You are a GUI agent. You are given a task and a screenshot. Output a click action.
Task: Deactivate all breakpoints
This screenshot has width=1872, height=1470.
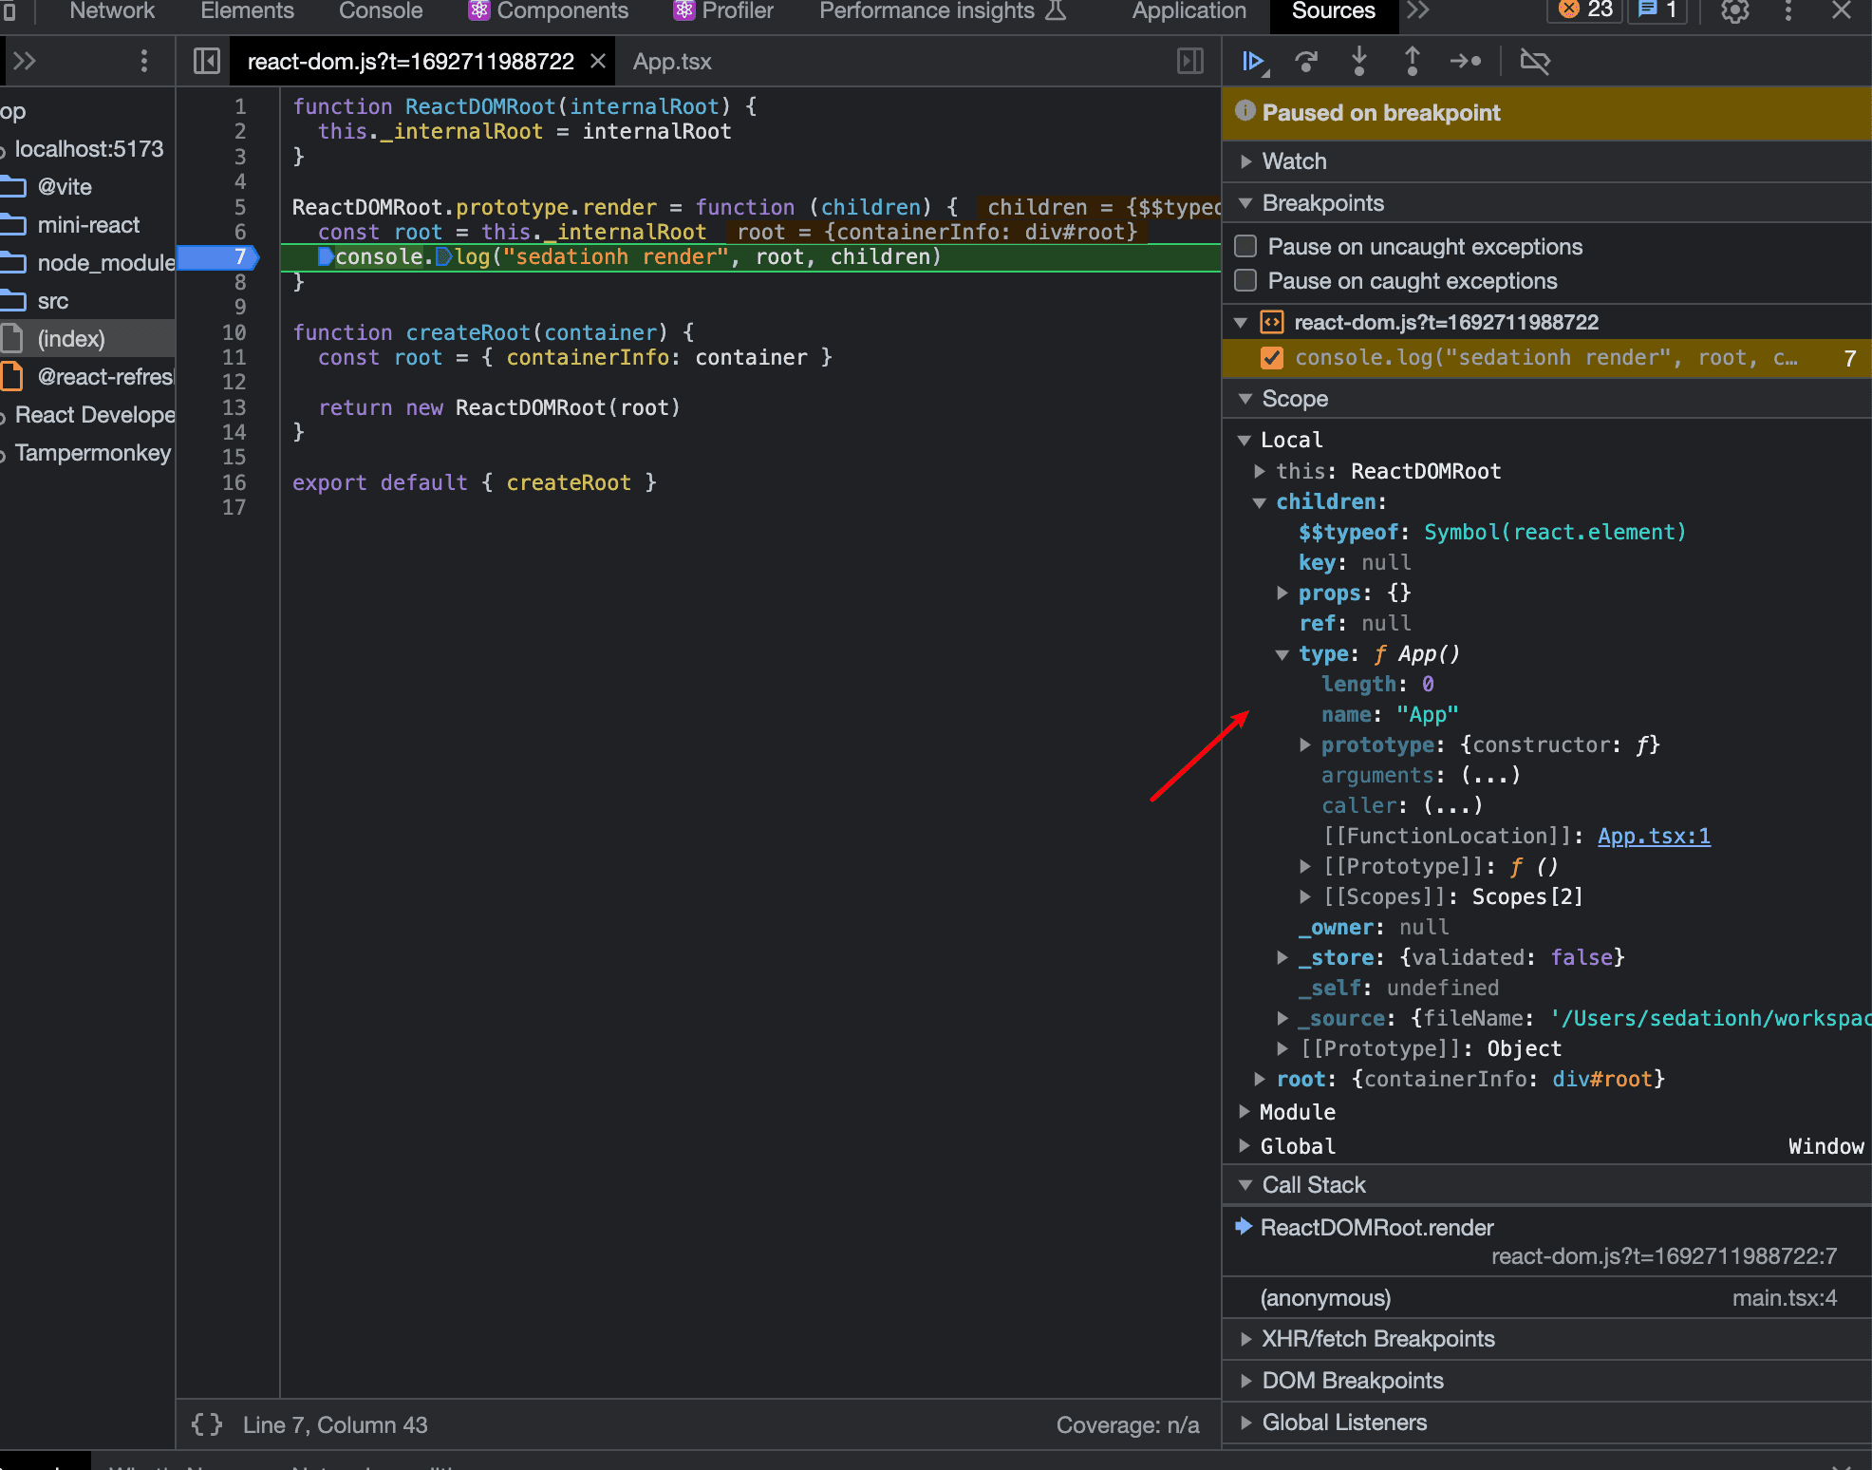pos(1534,62)
